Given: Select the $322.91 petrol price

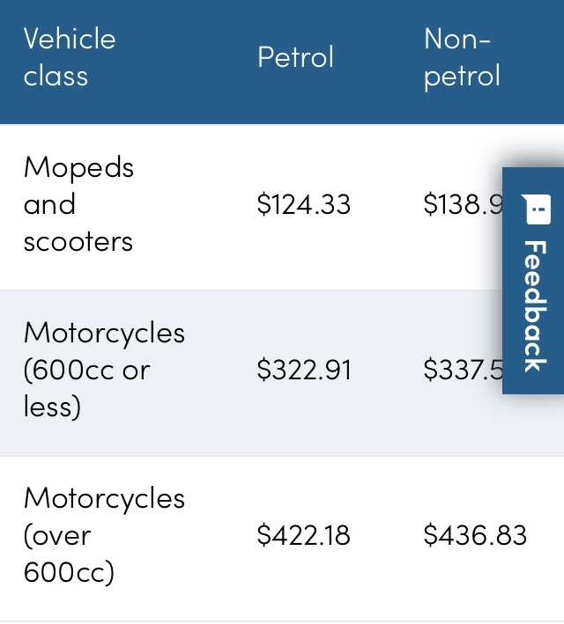Looking at the screenshot, I should (x=303, y=371).
